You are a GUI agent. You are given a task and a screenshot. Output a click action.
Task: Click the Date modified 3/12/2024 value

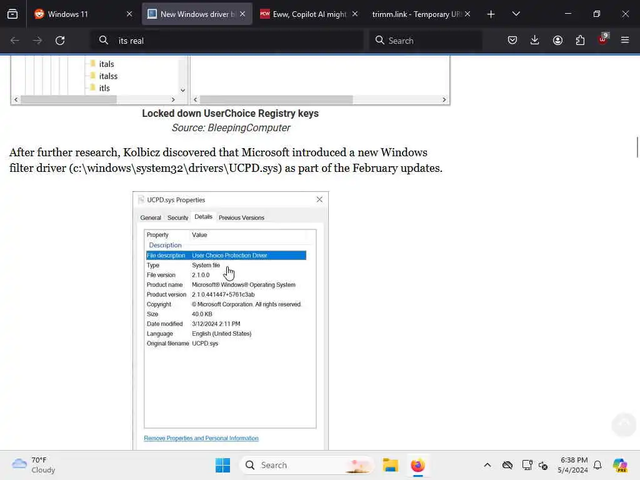click(216, 324)
